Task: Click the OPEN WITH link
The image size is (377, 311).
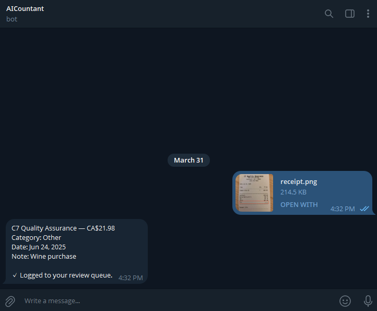Action: 299,204
